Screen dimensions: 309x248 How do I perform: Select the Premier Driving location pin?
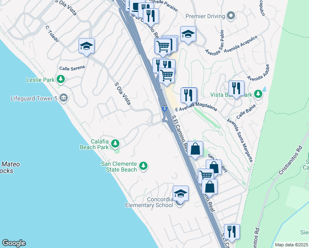231,16
